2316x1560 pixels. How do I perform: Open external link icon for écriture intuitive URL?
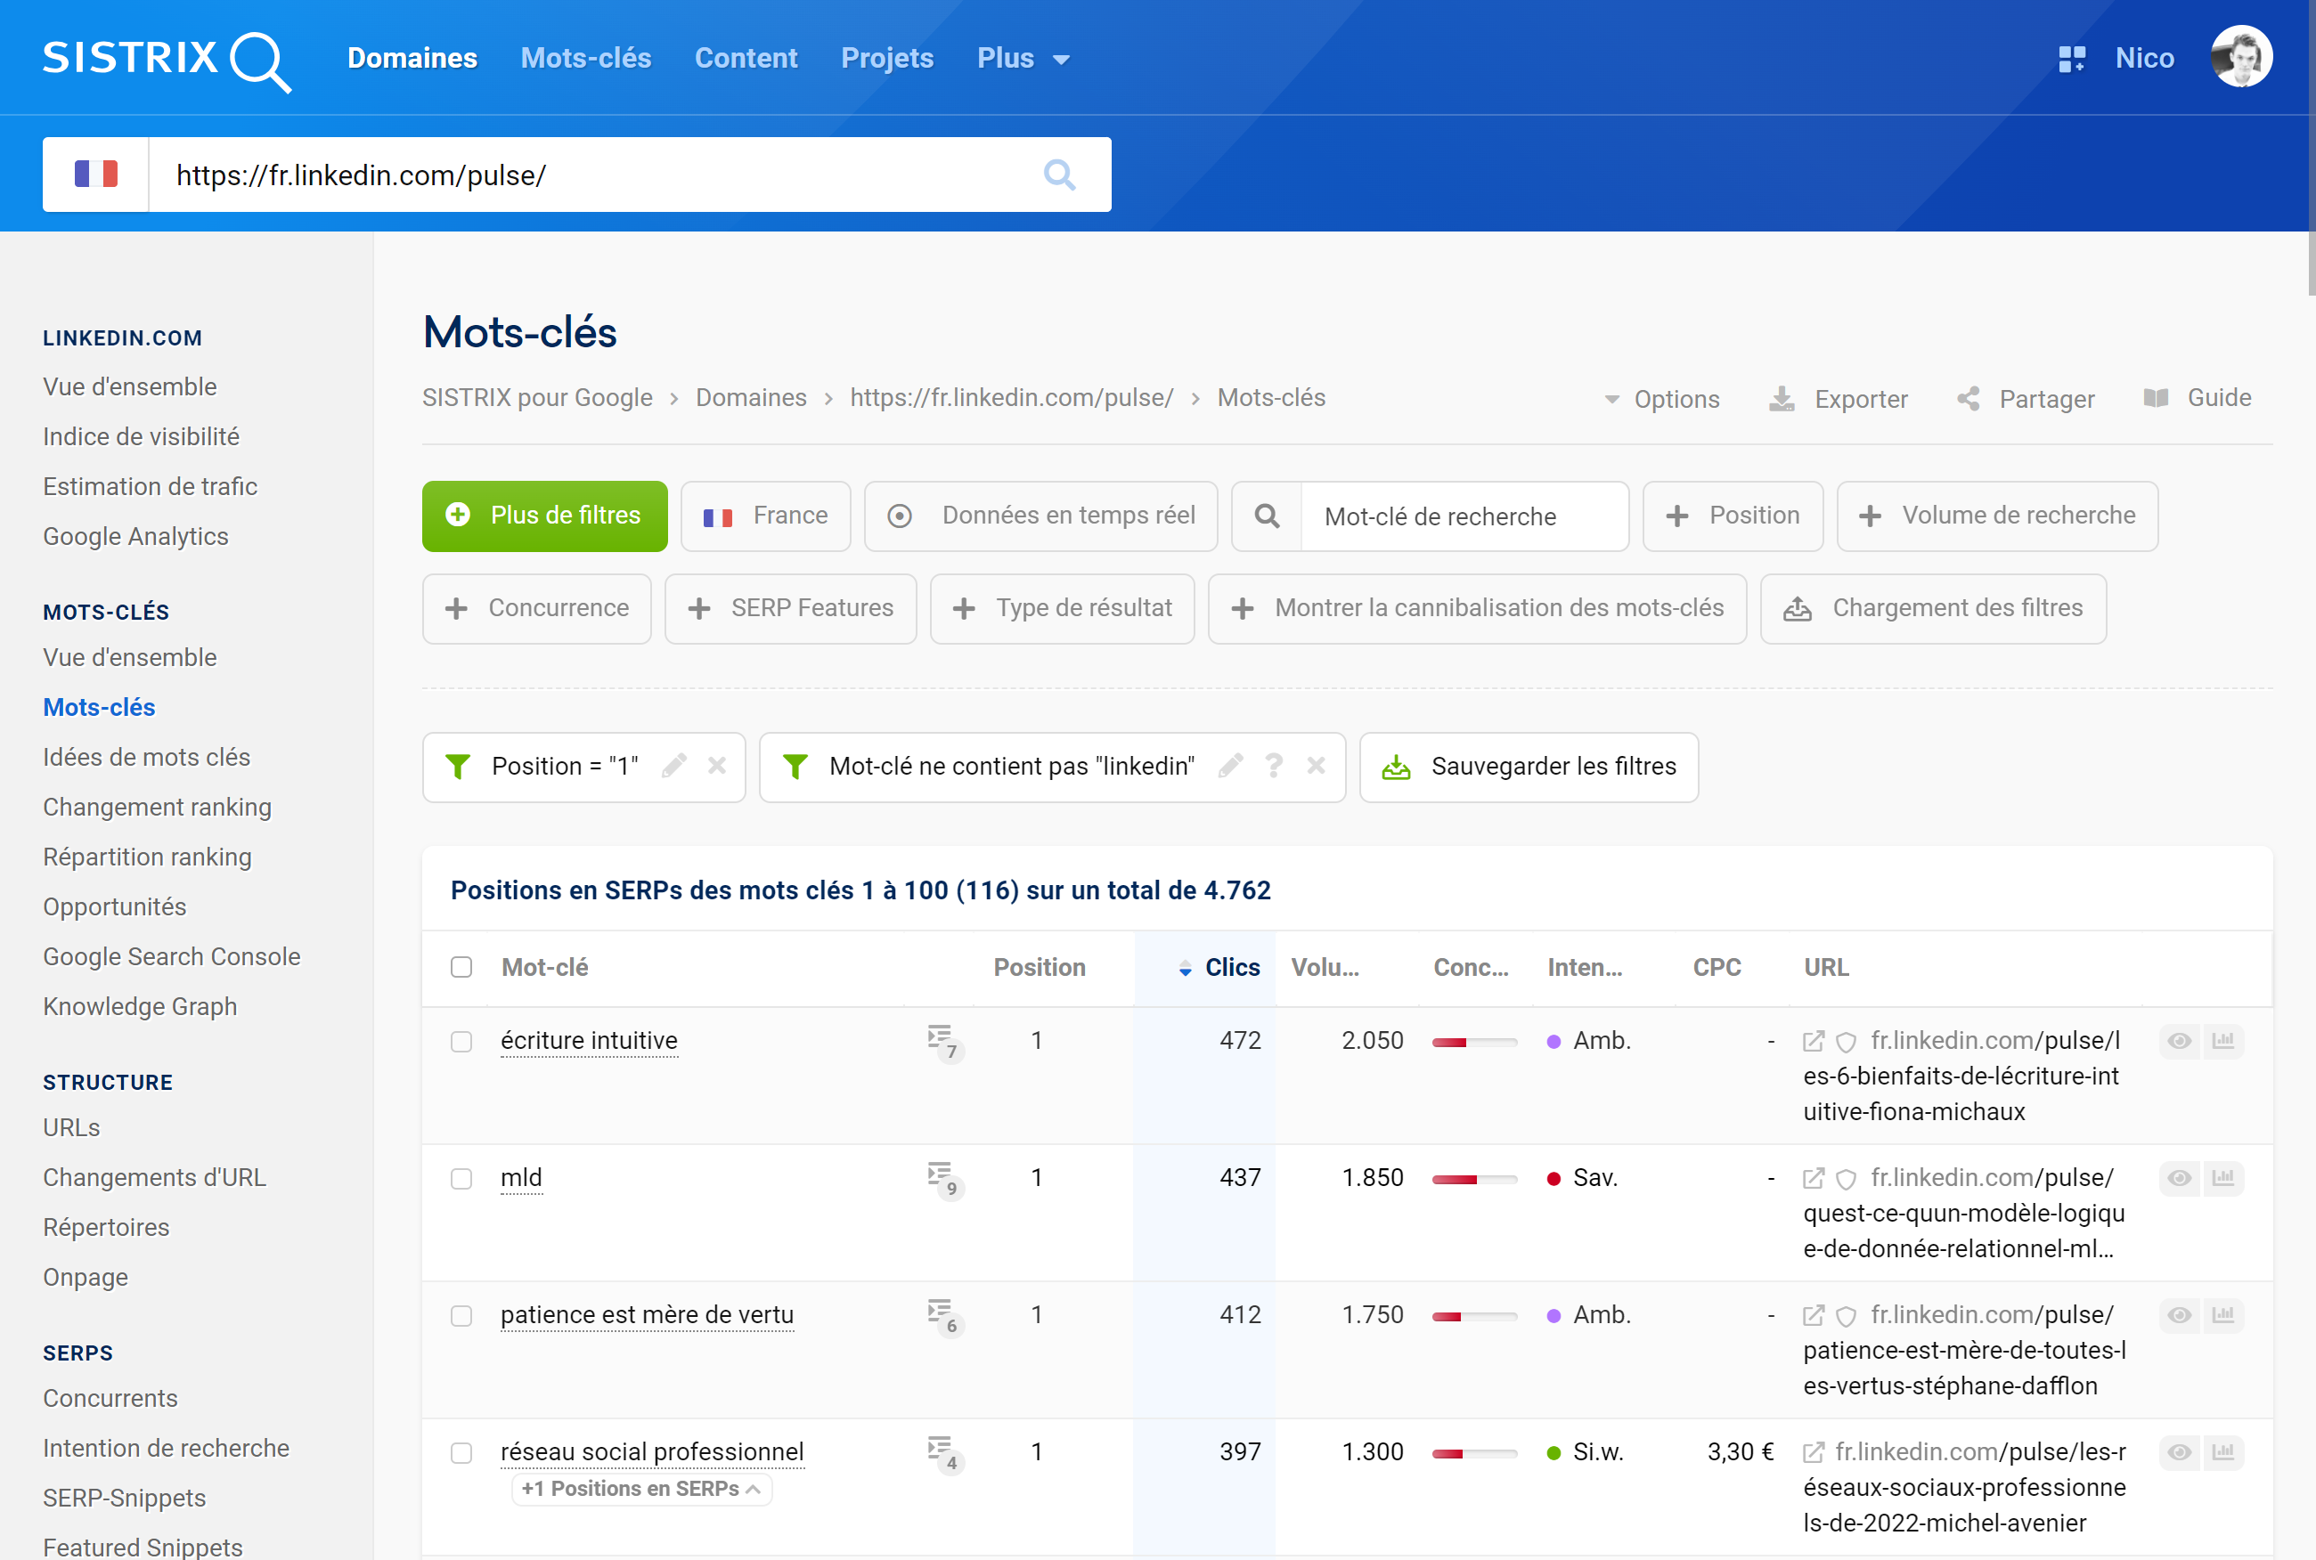1814,1041
